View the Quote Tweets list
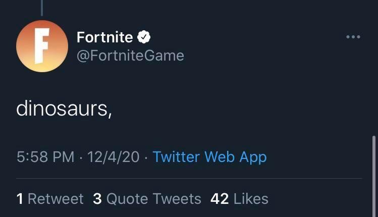Screen dimensions: 378x217 coord(153,199)
